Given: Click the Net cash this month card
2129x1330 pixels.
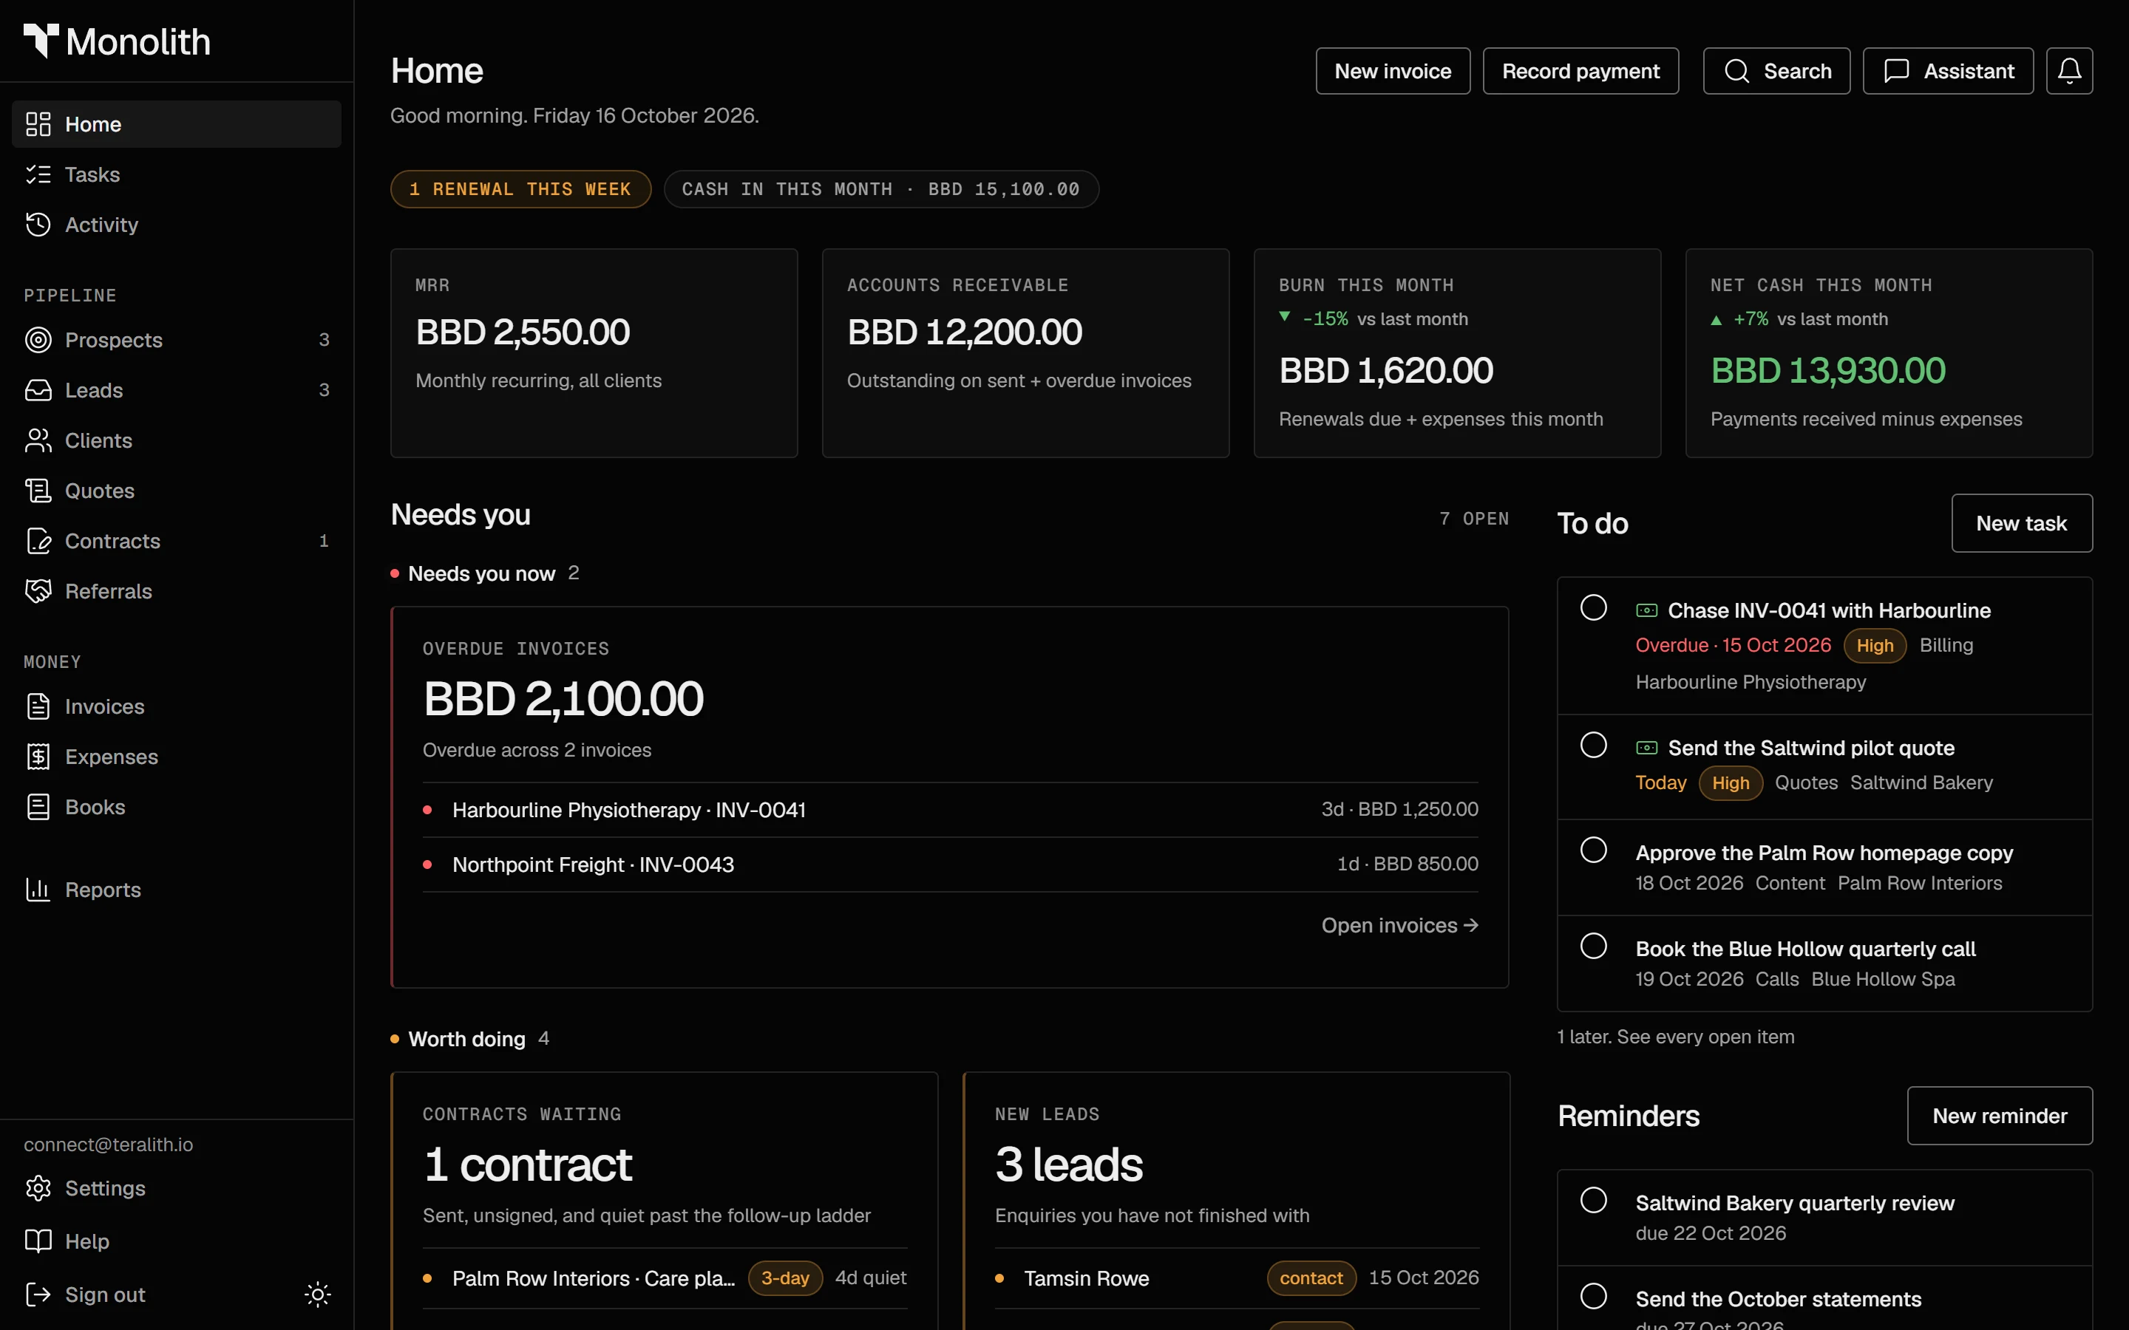Looking at the screenshot, I should point(1889,352).
